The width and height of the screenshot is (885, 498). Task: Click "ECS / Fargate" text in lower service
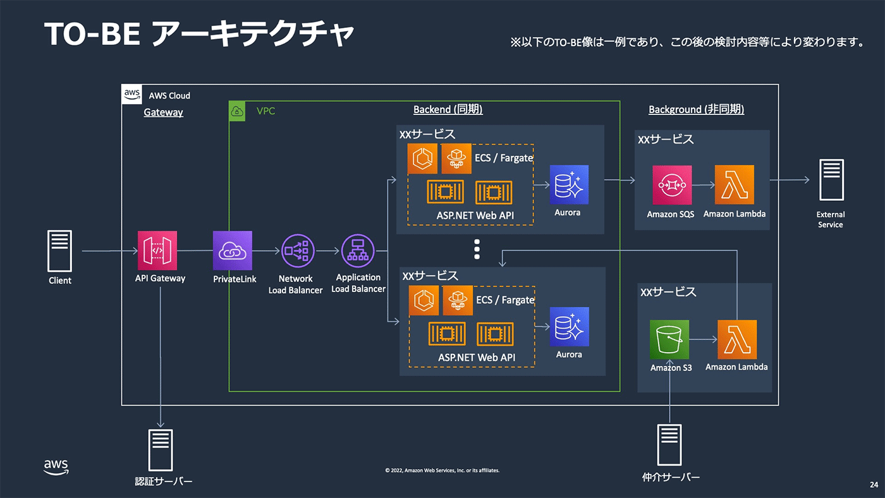point(505,300)
